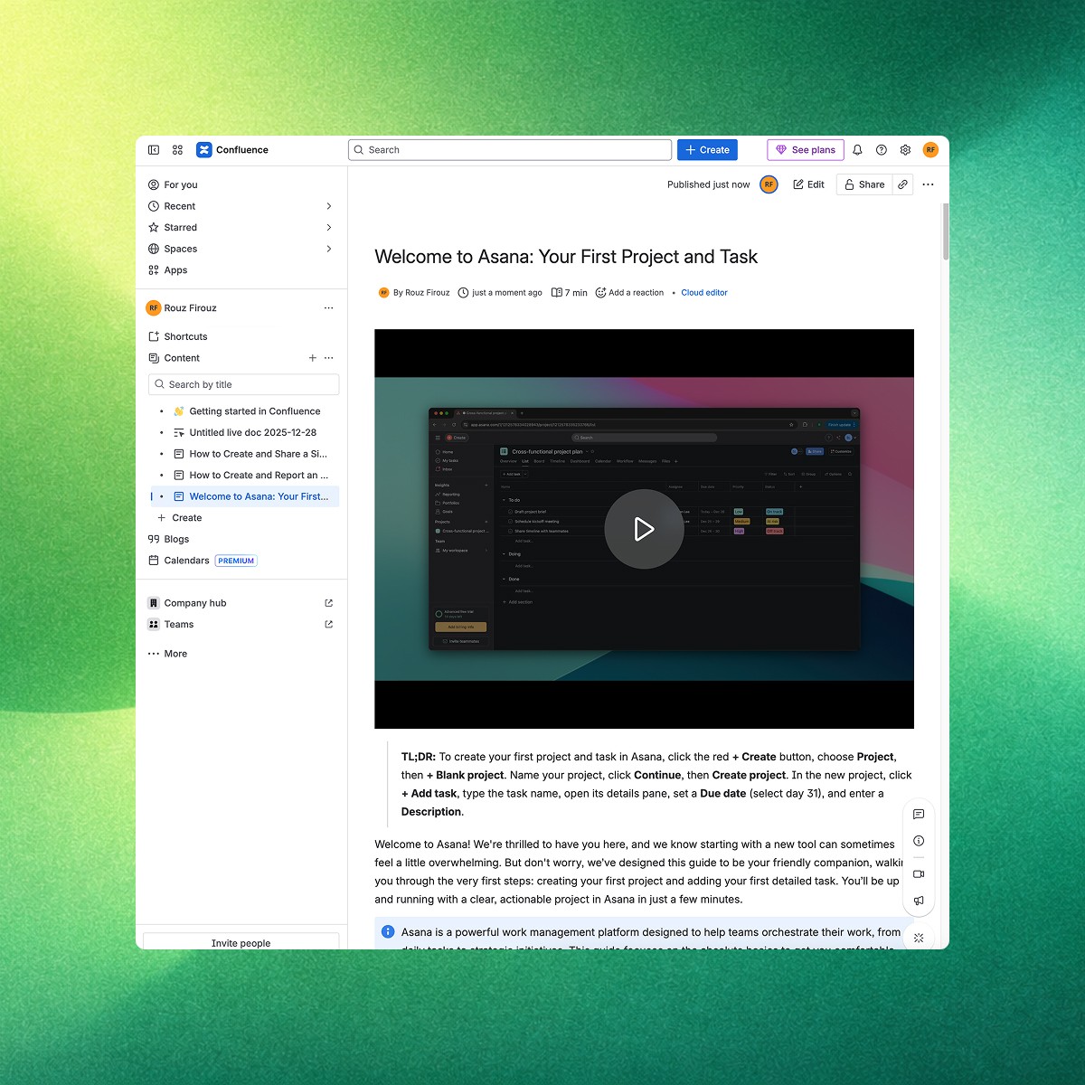Click the contributor avatar beside Published just now
The width and height of the screenshot is (1085, 1085).
click(x=769, y=184)
